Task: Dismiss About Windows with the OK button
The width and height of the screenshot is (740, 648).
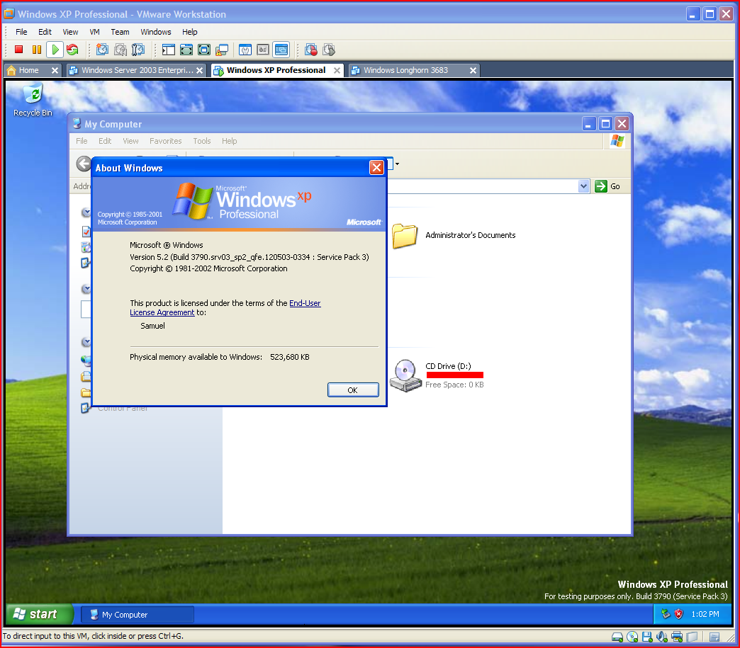Action: 353,390
